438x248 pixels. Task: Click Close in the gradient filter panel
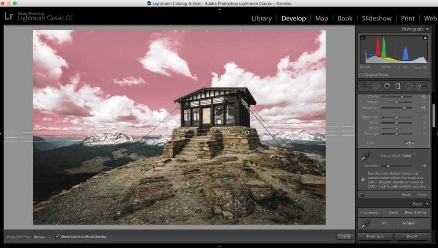click(422, 195)
